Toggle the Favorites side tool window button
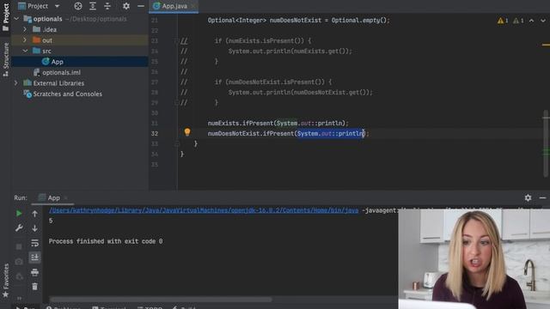This screenshot has width=550, height=309. (6, 281)
